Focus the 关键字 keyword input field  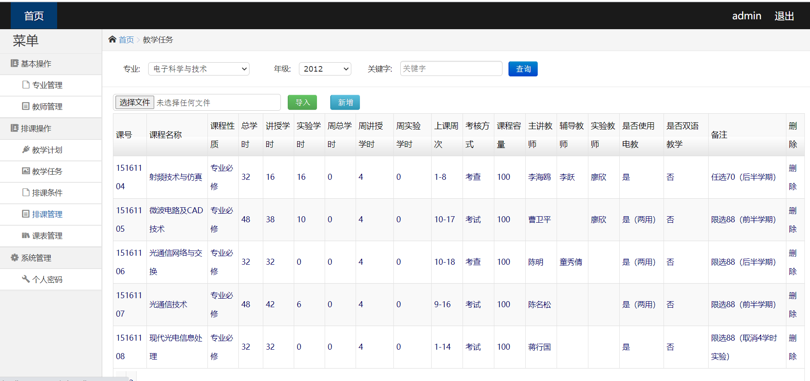pyautogui.click(x=451, y=69)
